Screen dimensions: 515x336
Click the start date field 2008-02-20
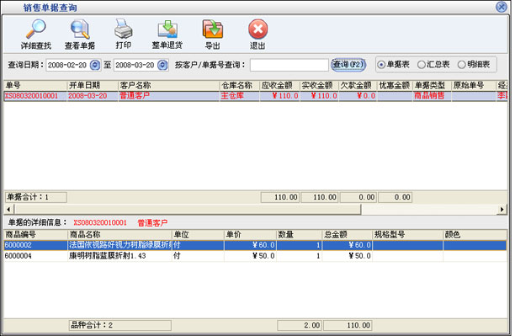(x=68, y=65)
